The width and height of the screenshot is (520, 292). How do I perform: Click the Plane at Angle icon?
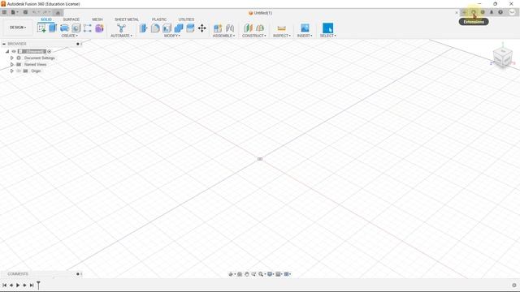pos(260,28)
